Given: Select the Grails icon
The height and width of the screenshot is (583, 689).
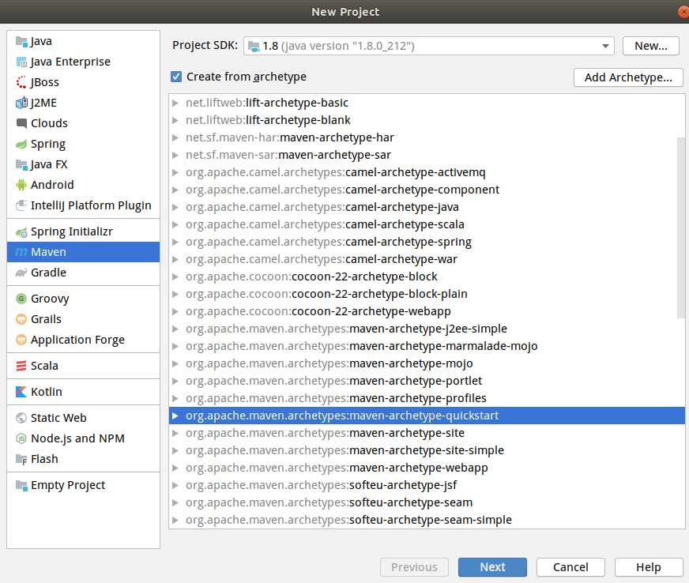Looking at the screenshot, I should [21, 319].
